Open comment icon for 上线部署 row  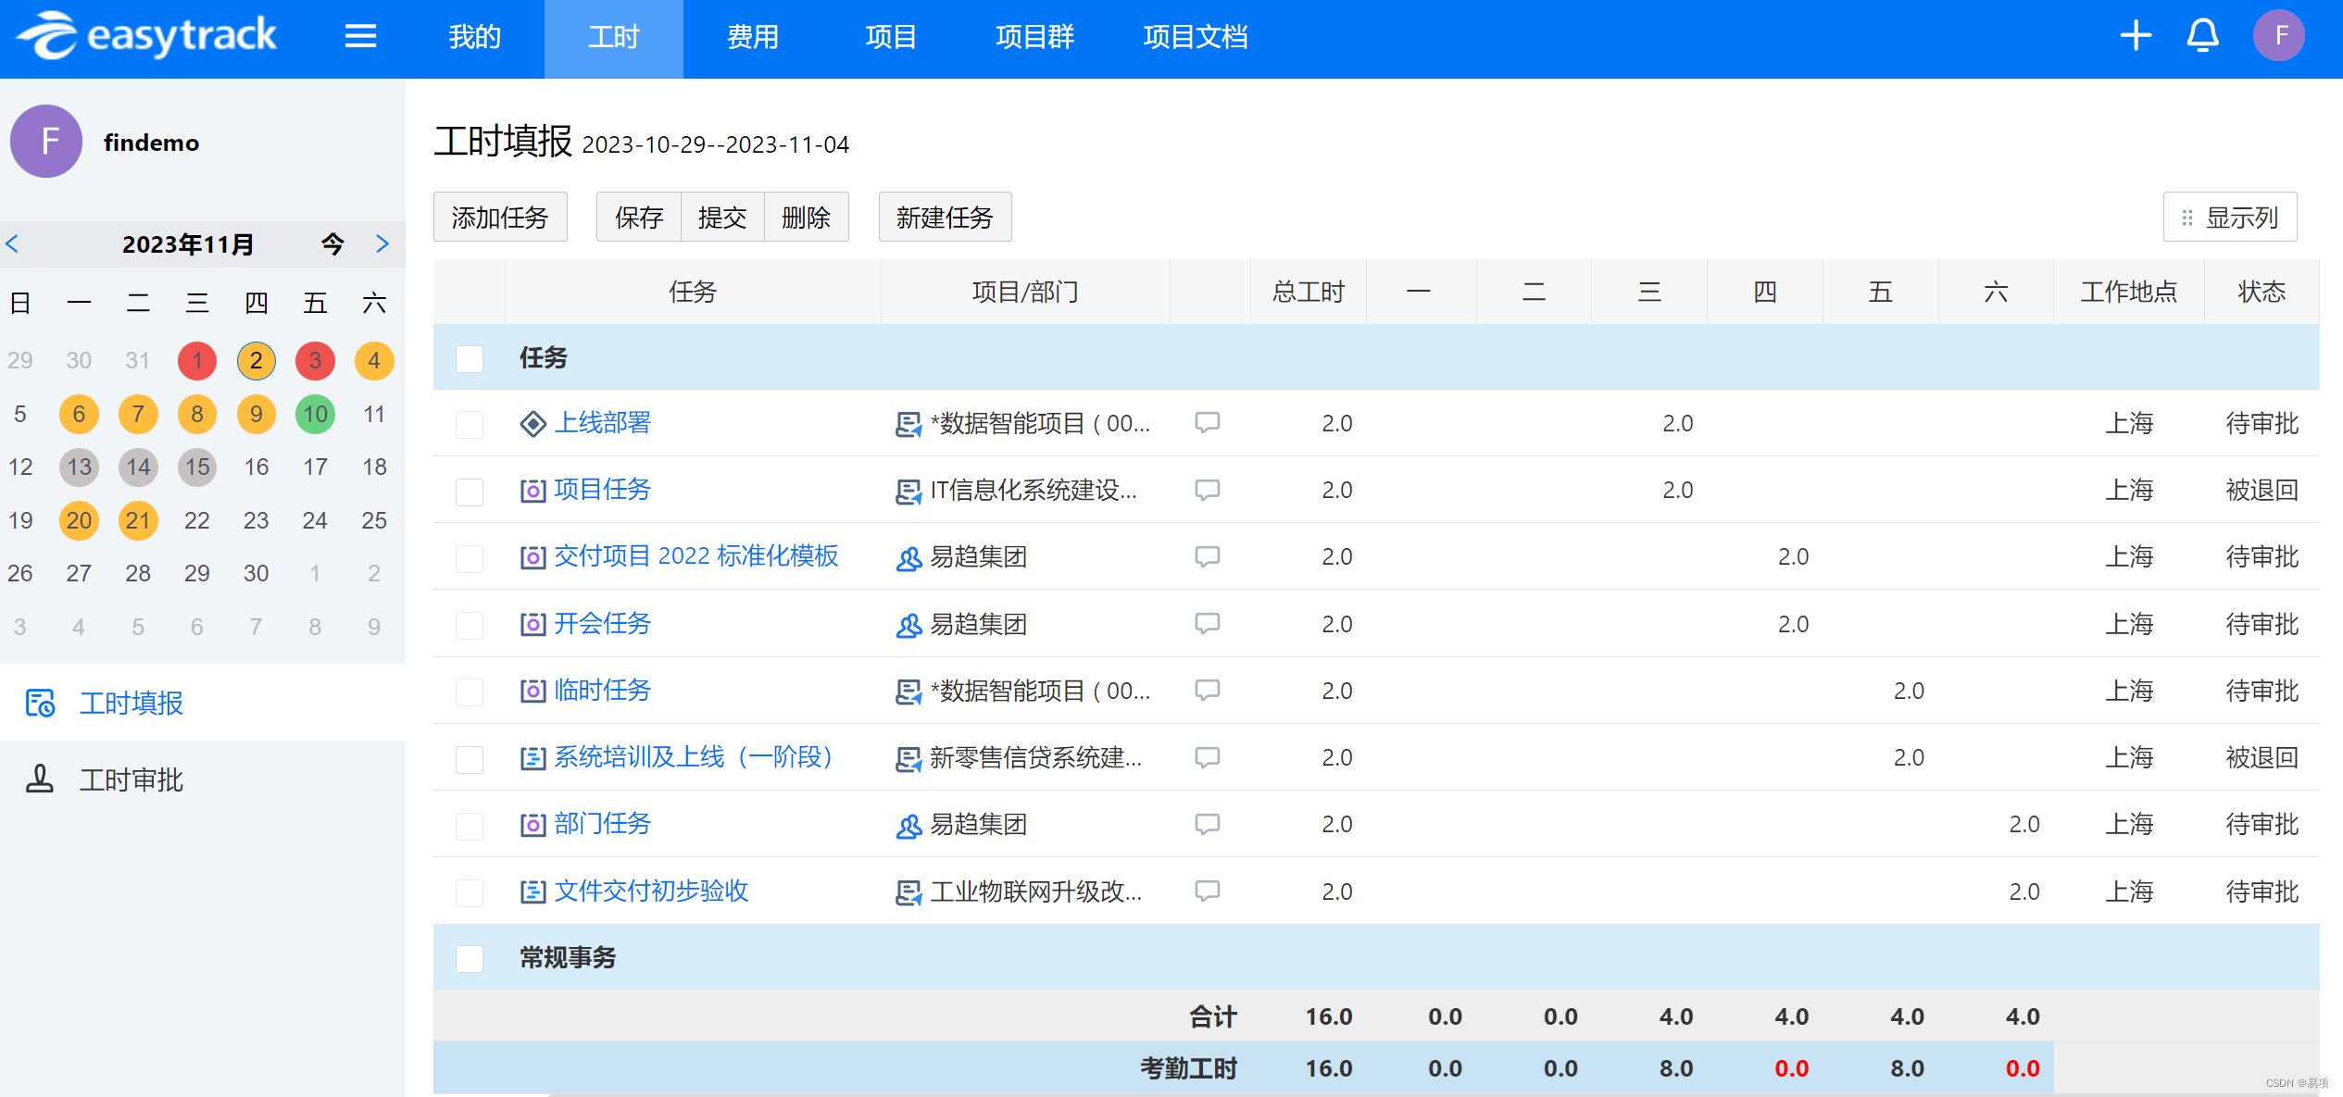[x=1207, y=423]
